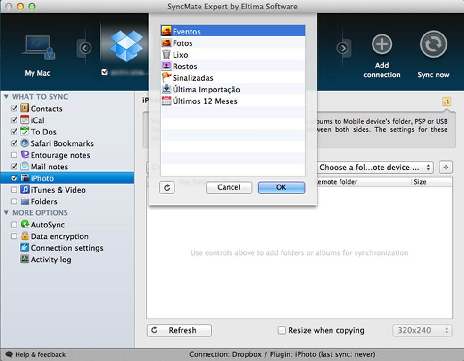464x361 pixels.
Task: Click the yellow note icon at top right
Action: point(447,101)
